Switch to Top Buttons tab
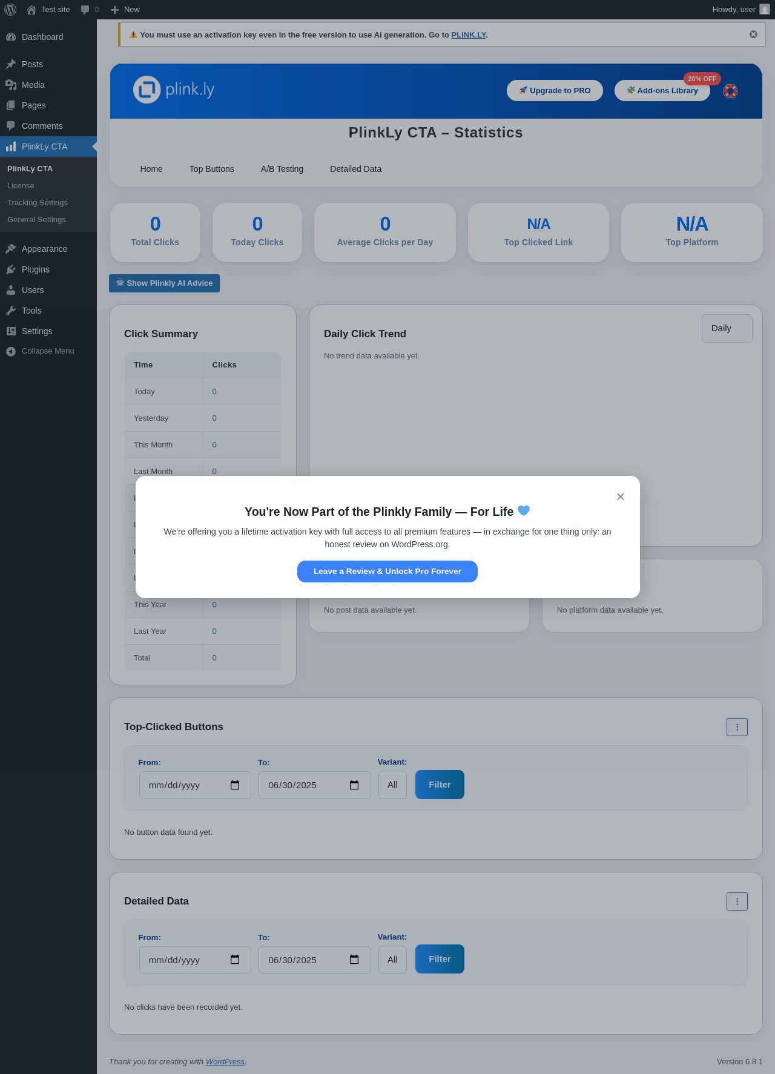The image size is (775, 1074). (212, 169)
